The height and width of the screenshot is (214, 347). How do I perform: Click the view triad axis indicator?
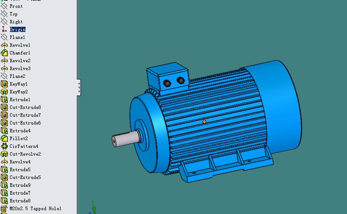point(93,208)
